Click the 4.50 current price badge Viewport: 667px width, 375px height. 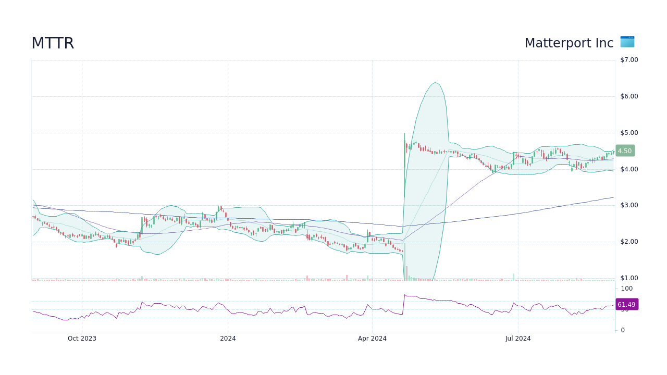[x=625, y=151]
